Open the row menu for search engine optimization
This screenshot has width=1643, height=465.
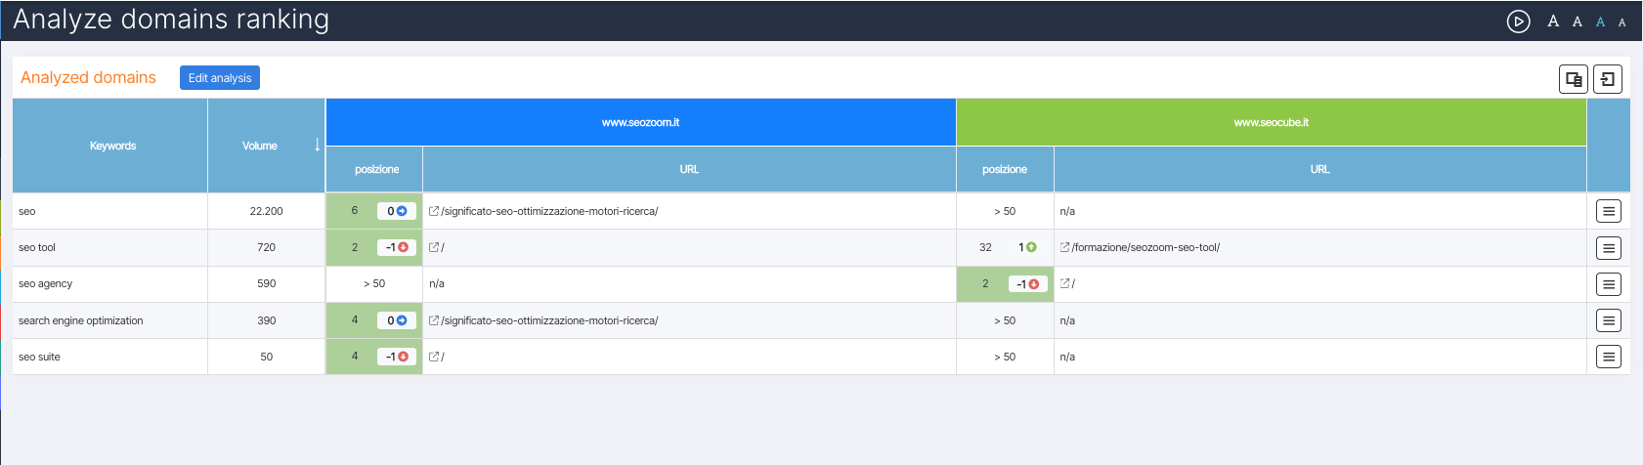[x=1609, y=320]
